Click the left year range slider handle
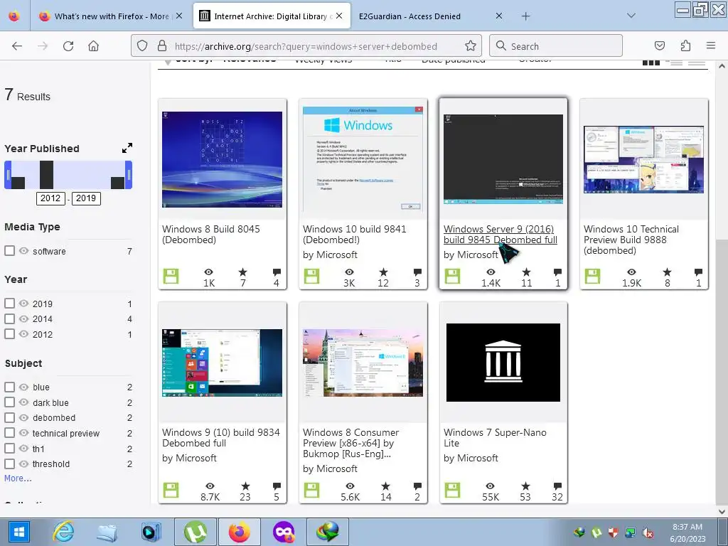 pyautogui.click(x=8, y=175)
